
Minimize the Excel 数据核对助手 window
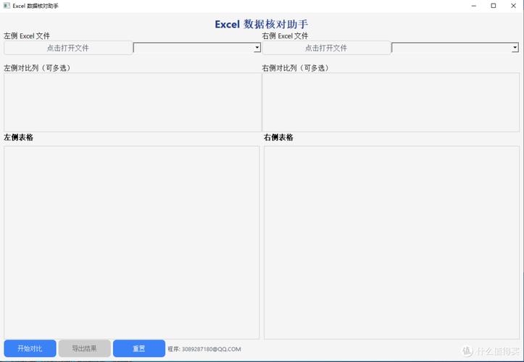click(473, 6)
